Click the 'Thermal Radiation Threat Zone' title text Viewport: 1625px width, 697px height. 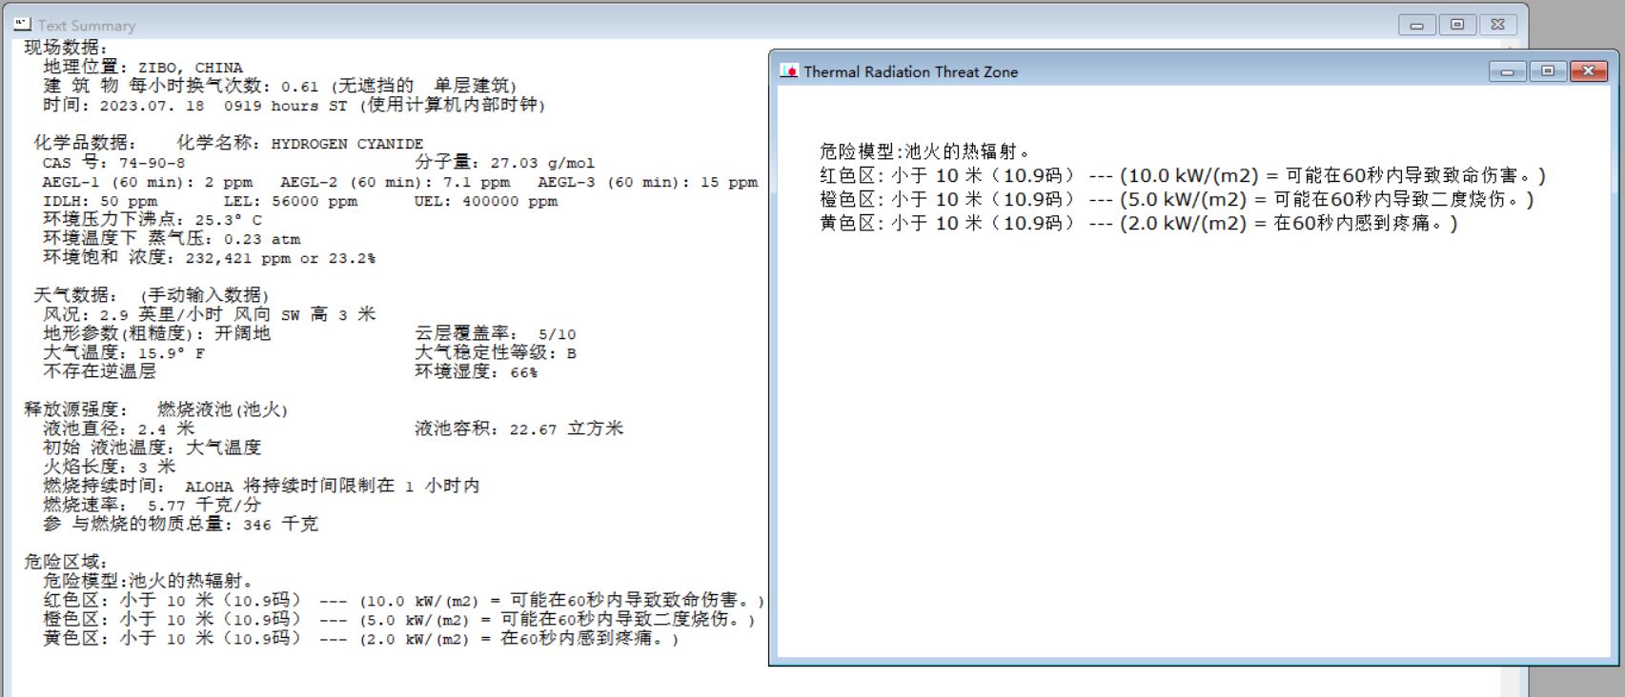point(910,72)
